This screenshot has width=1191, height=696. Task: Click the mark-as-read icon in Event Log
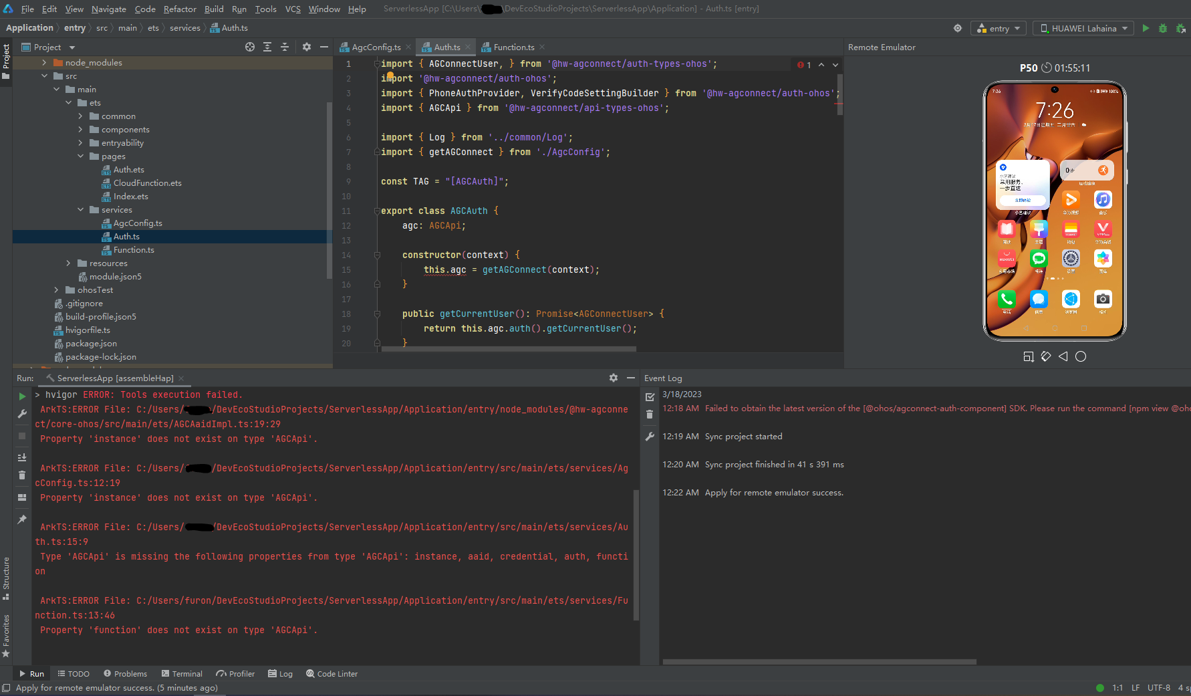pyautogui.click(x=650, y=396)
